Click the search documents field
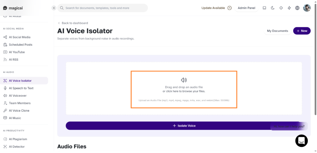 [x=102, y=8]
